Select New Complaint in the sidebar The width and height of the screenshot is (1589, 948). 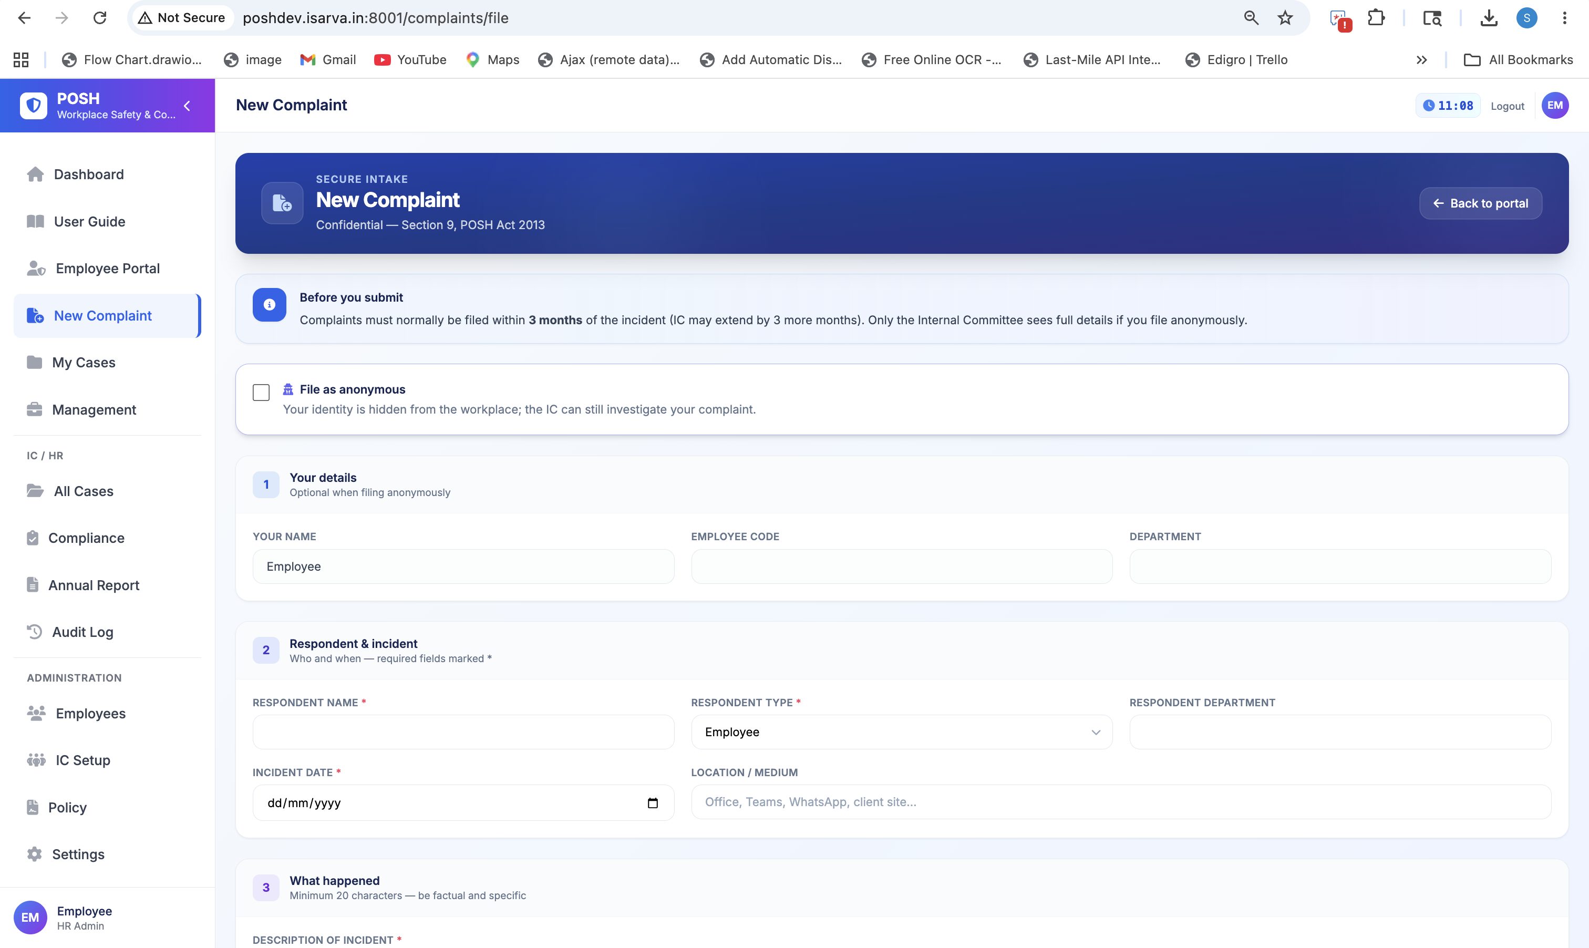pos(107,316)
